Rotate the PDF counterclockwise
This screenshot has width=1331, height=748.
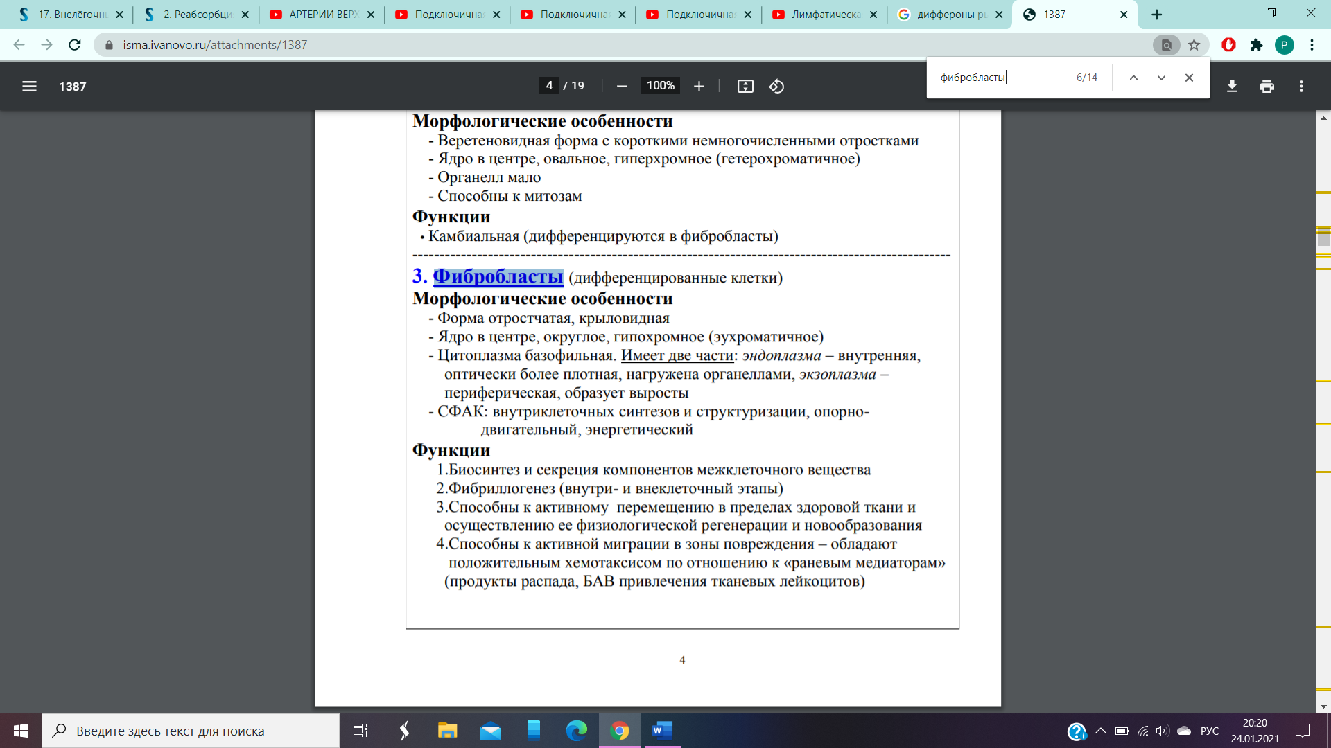pos(776,86)
